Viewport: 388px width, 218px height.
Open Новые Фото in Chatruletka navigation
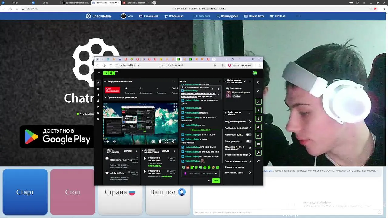tap(254, 16)
